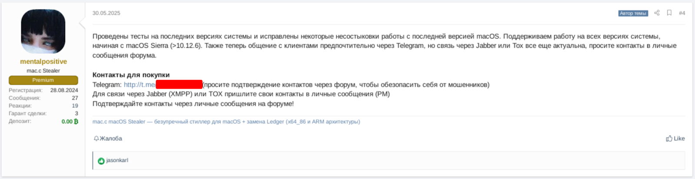Click the share icon in post header
Image resolution: width=695 pixels, height=179 pixels.
[657, 13]
